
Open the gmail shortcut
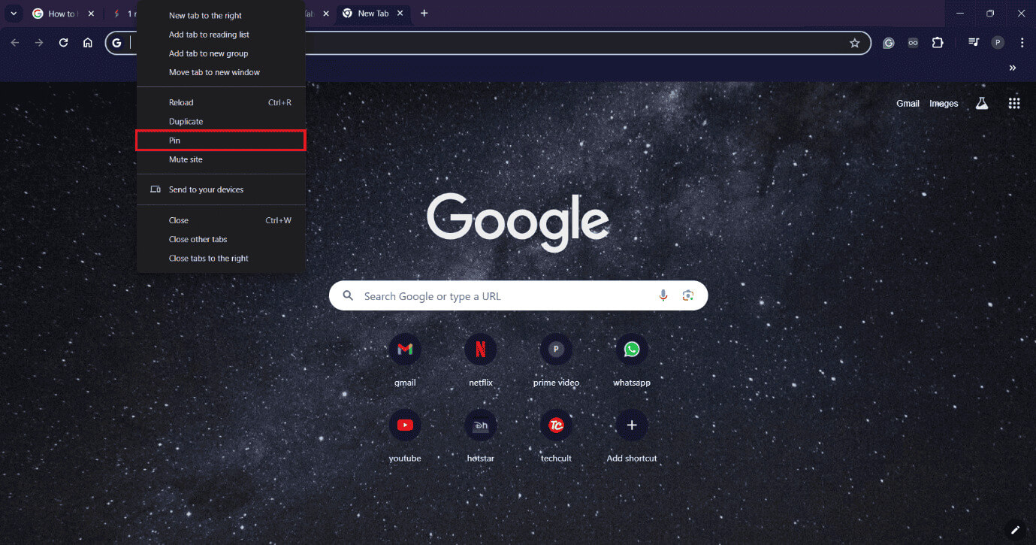coord(405,360)
